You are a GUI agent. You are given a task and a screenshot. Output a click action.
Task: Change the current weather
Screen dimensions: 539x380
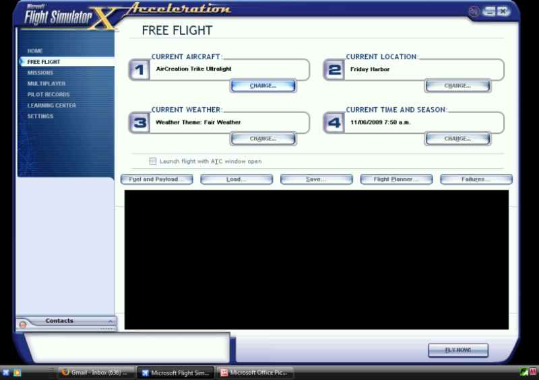point(263,139)
